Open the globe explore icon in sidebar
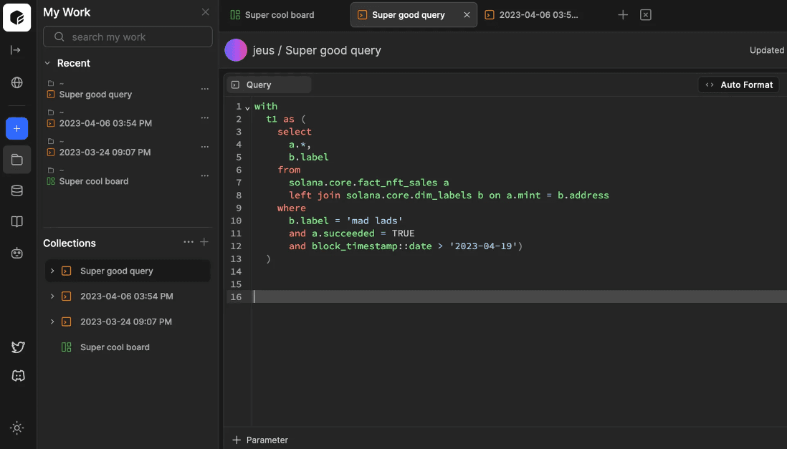 16,82
